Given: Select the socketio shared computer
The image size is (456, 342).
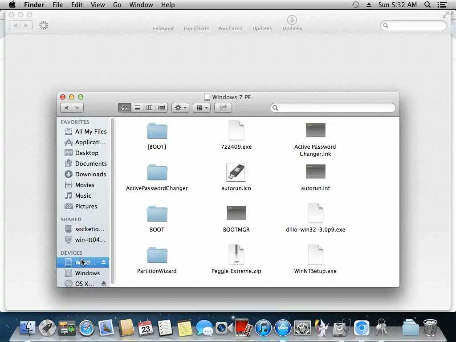Looking at the screenshot, I should (x=85, y=229).
